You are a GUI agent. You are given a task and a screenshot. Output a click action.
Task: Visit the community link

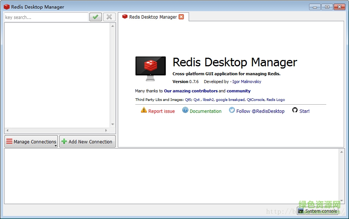pyautogui.click(x=238, y=91)
